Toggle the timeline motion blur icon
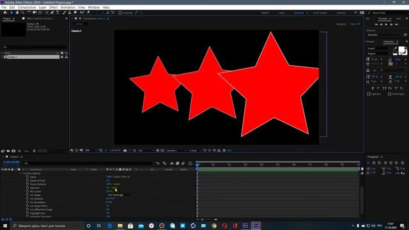Viewport: 409px width, 230px height. 183,164
